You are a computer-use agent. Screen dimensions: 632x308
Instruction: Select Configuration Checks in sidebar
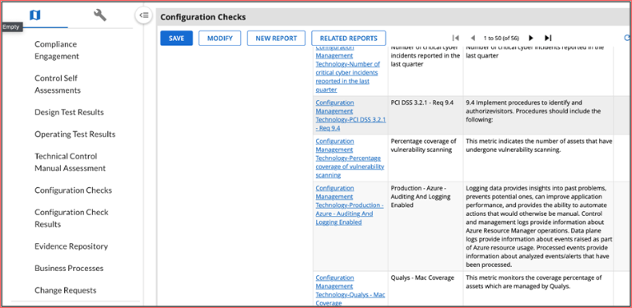[73, 191]
